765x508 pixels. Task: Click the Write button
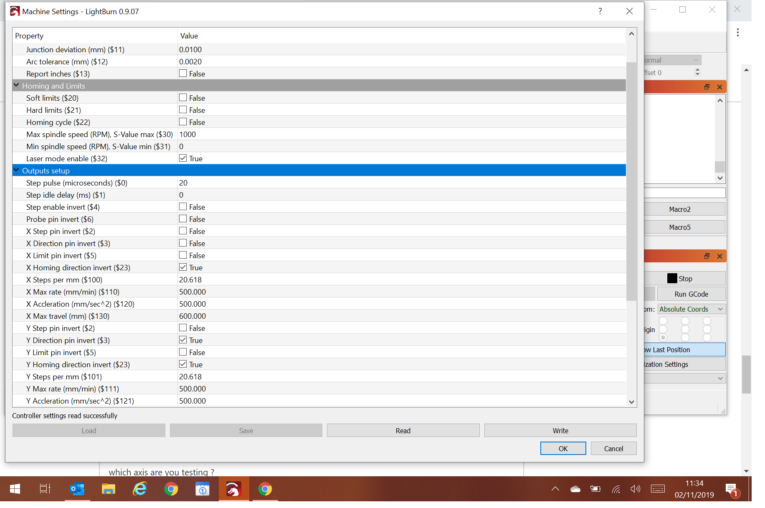click(560, 431)
